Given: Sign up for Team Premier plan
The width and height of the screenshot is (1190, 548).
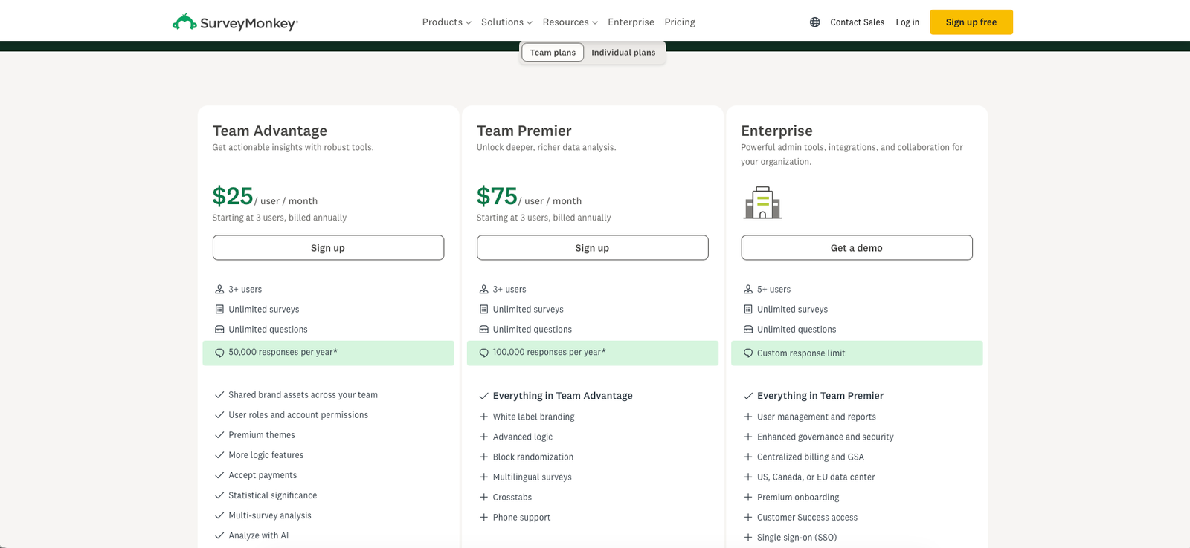Looking at the screenshot, I should pos(592,248).
